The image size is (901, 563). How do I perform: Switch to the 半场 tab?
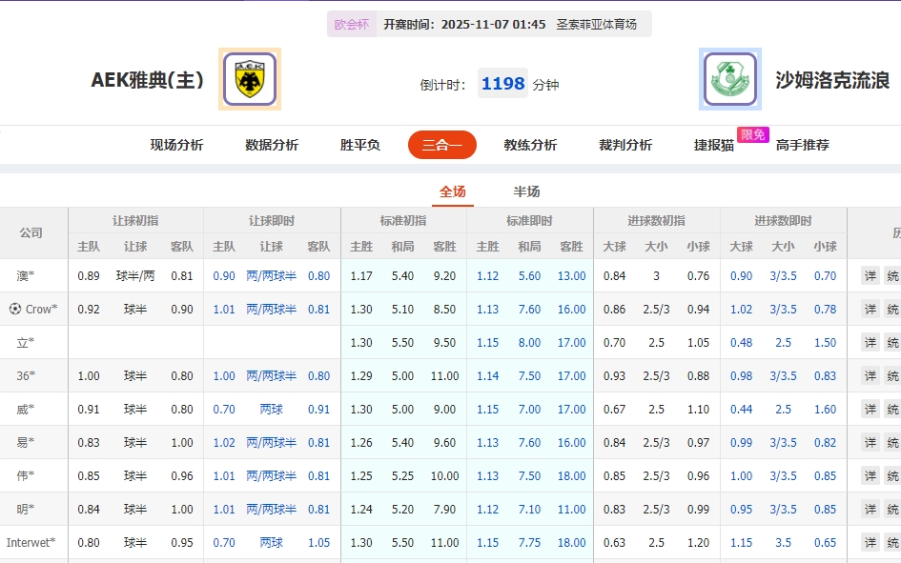[x=526, y=191]
